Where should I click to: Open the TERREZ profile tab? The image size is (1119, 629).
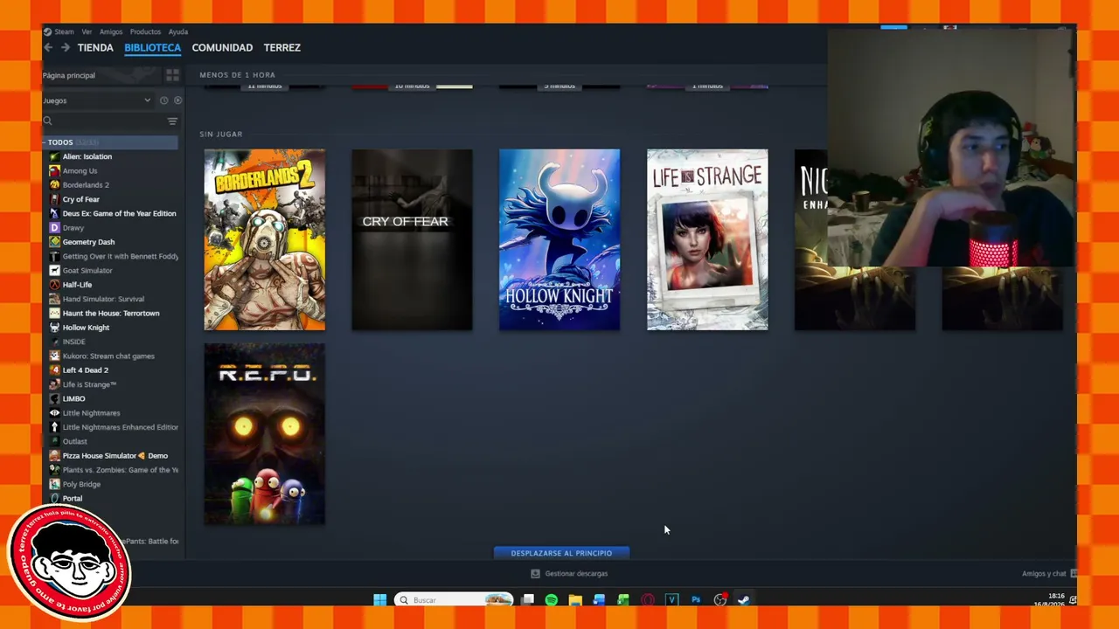coord(282,48)
